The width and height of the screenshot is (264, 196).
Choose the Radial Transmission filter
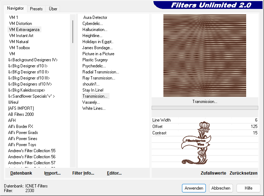click(101, 72)
